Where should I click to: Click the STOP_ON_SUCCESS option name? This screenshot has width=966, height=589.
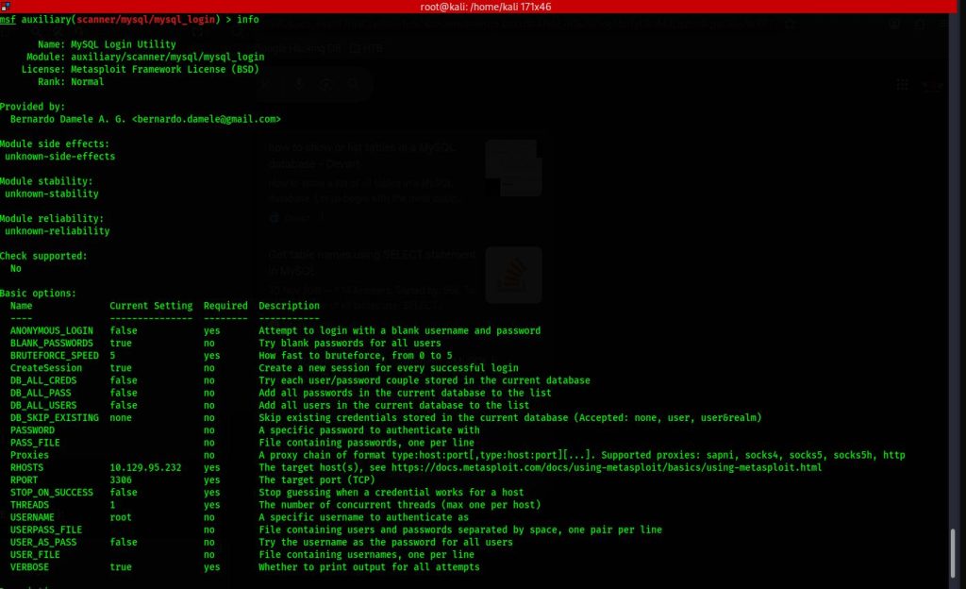point(51,493)
